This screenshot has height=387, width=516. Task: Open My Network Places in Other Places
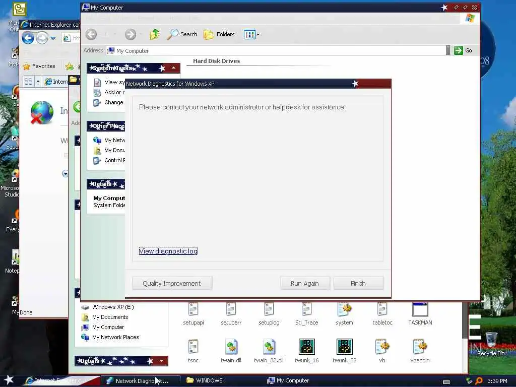click(109, 140)
